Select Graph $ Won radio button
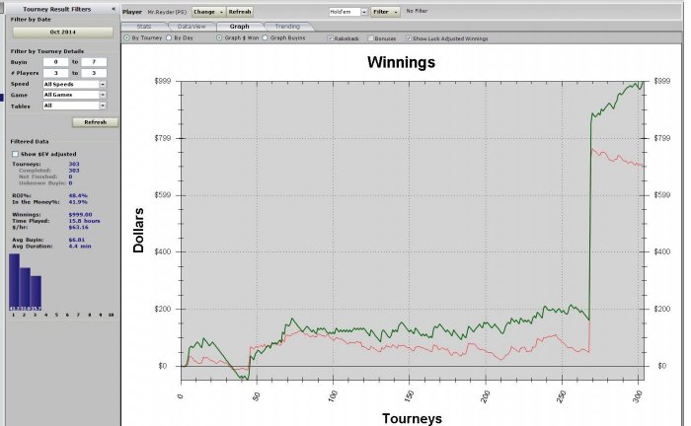Screen dimensions: 691x426 pos(219,37)
